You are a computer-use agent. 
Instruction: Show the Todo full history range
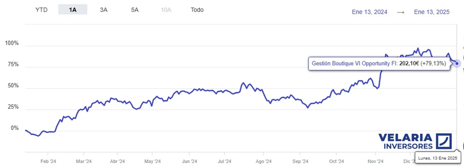tap(197, 10)
